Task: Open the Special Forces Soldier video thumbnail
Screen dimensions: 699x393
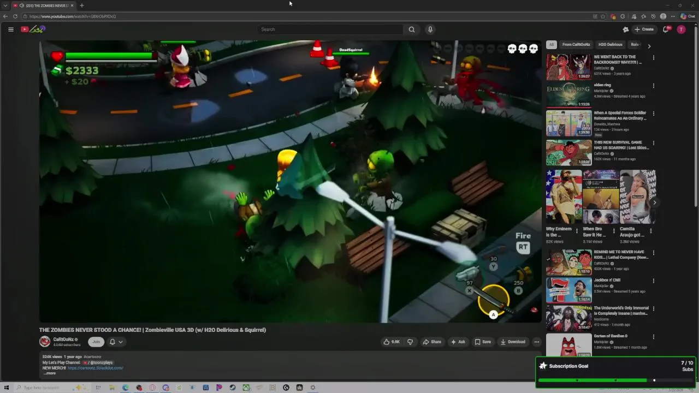Action: pos(568,123)
